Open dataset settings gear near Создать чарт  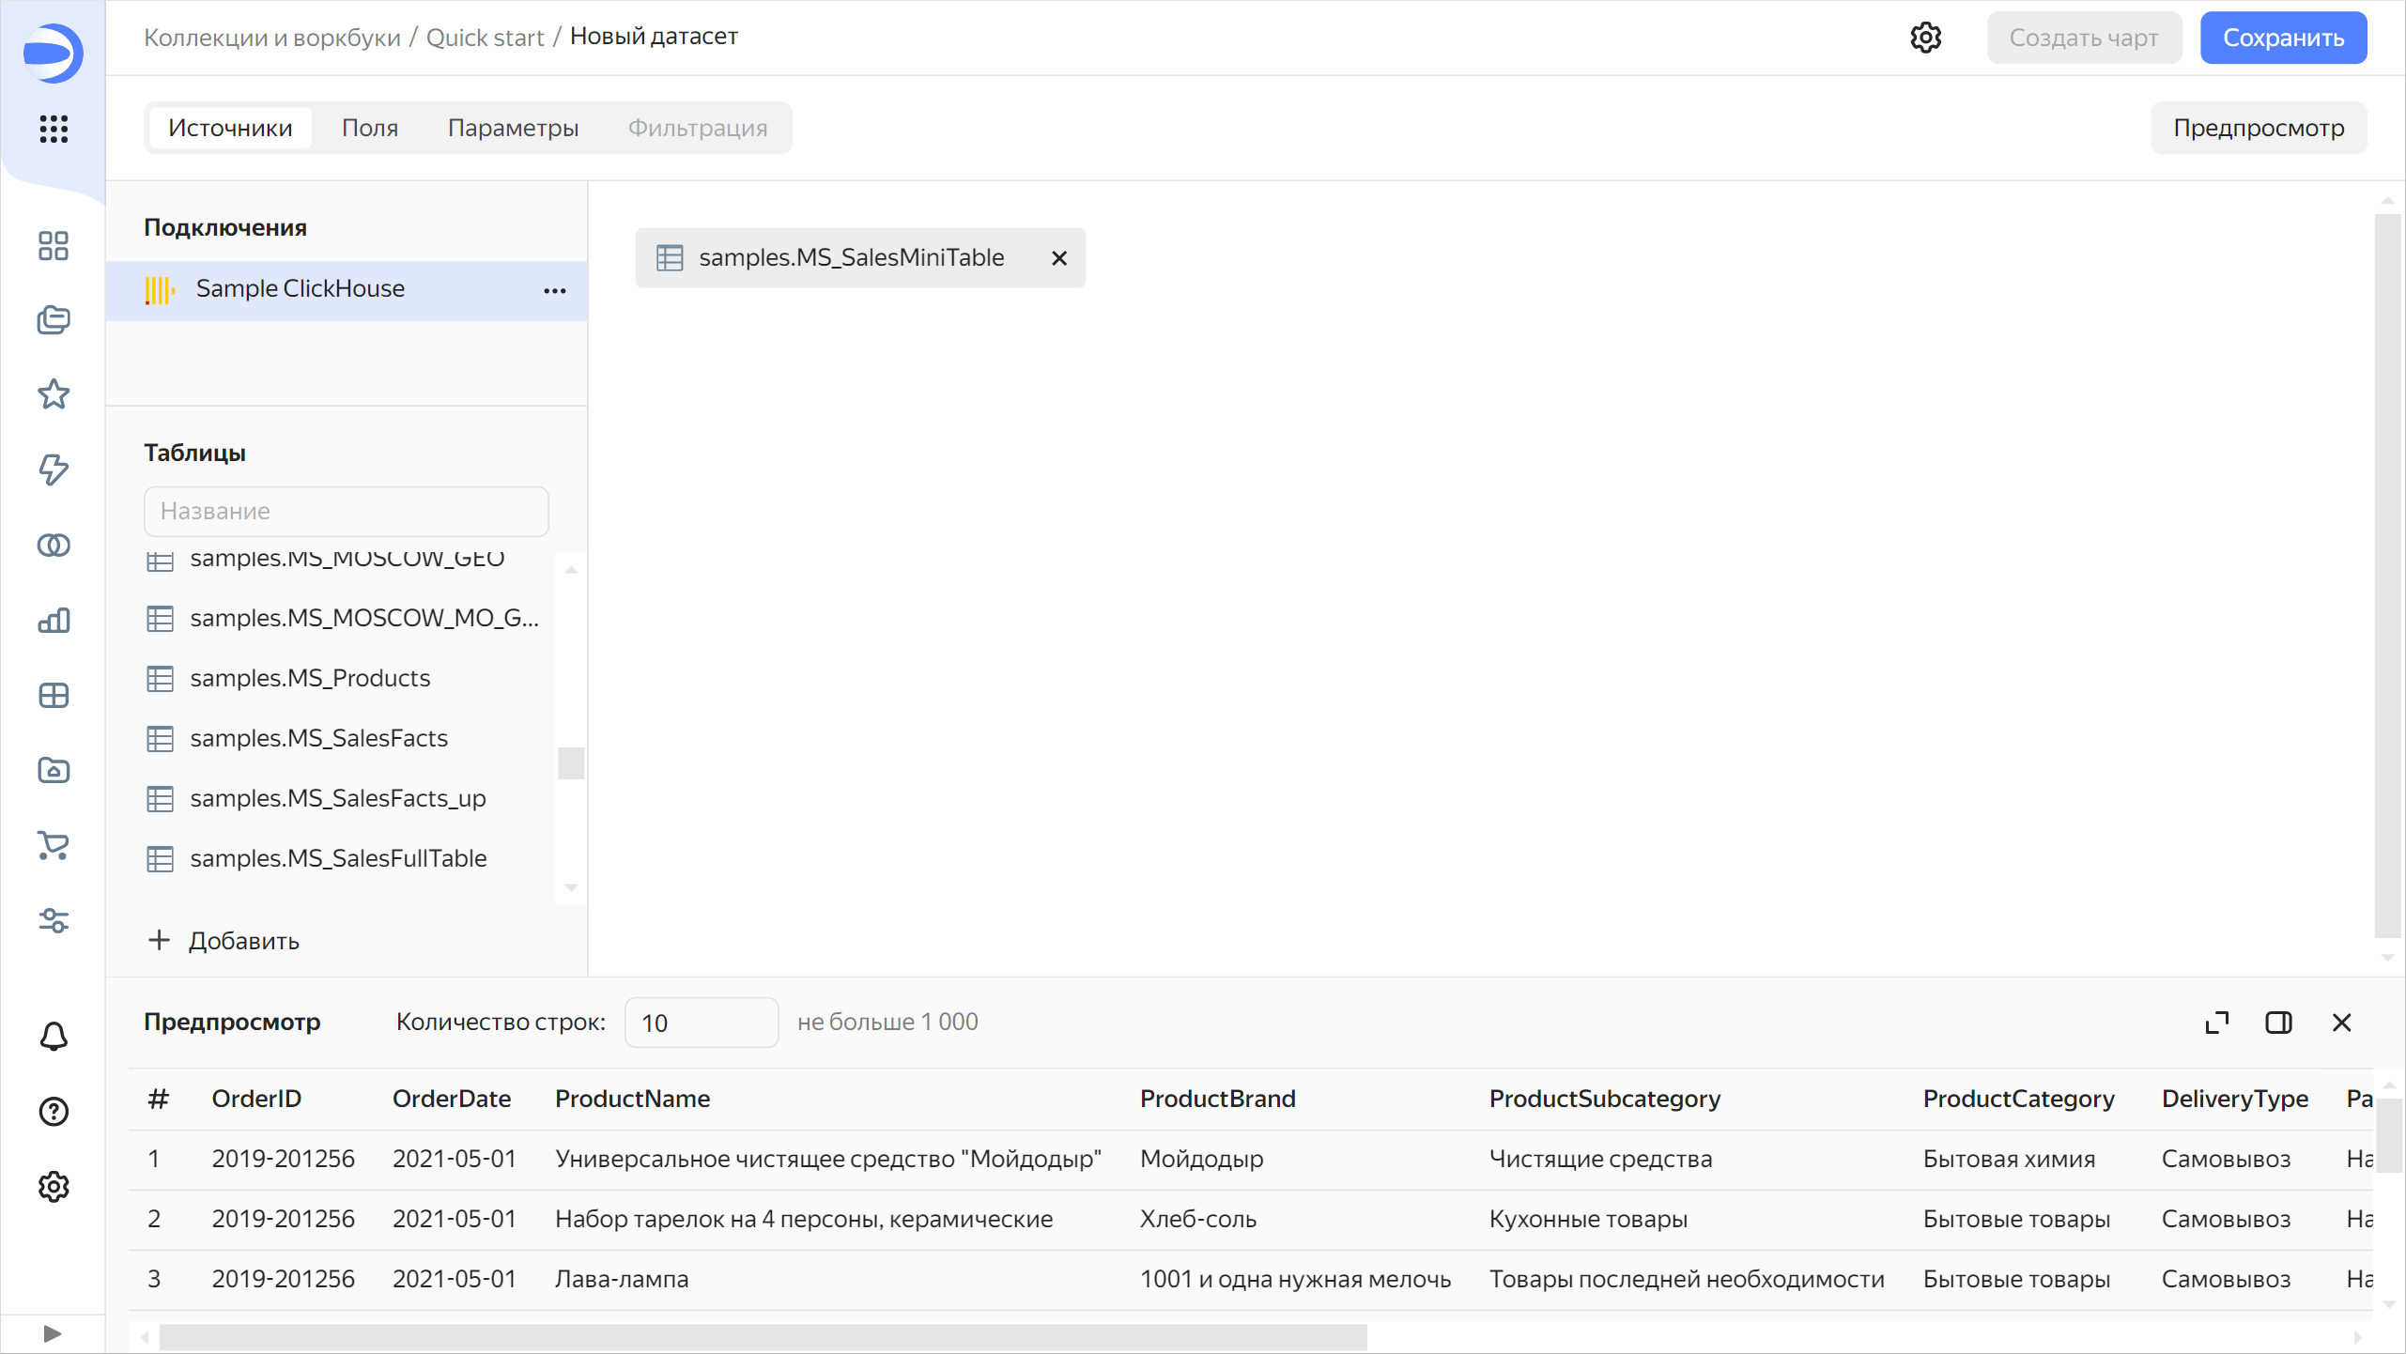click(1926, 38)
